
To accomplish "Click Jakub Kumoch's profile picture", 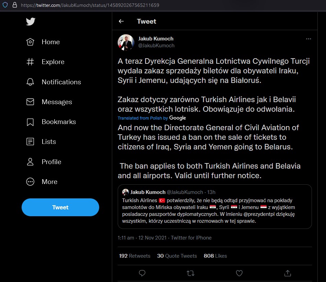I will (126, 42).
